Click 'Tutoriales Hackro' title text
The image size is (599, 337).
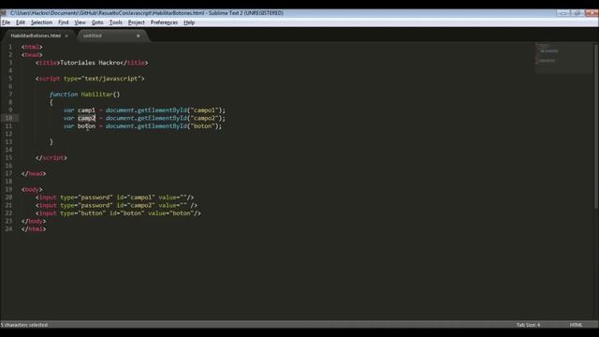coord(90,63)
